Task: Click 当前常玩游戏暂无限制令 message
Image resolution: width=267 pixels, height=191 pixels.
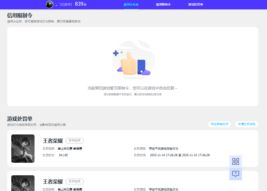Action: (x=132, y=88)
